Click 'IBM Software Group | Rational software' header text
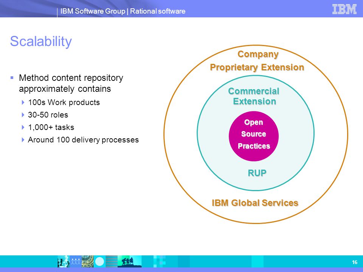Viewport: 363px width, 272px height. [x=123, y=11]
